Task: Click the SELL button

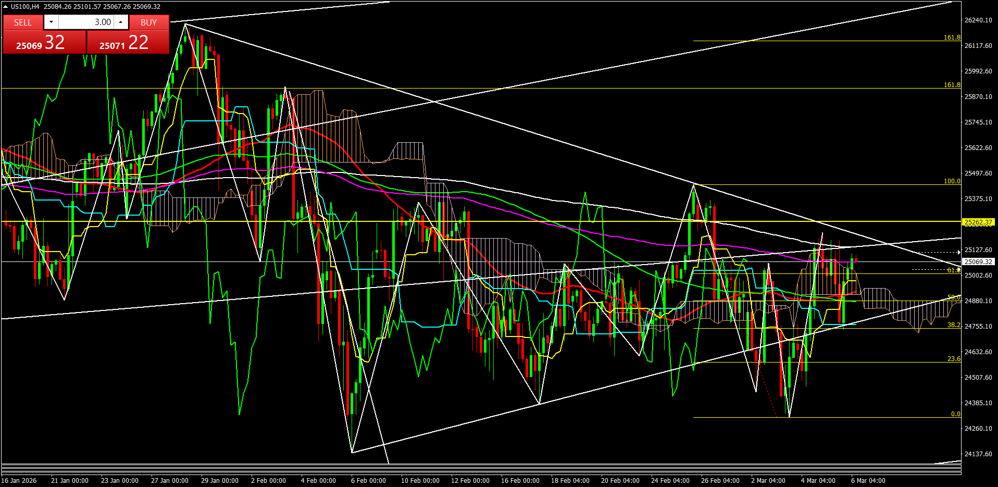Action: 23,22
